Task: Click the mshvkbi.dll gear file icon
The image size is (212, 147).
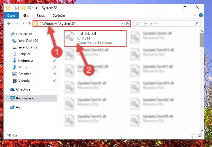Action: (69, 37)
